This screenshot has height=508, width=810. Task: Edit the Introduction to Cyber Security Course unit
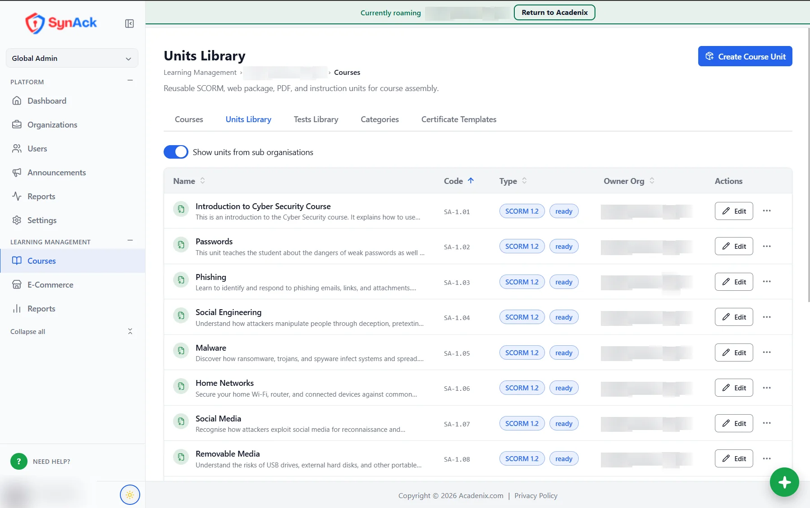pyautogui.click(x=734, y=211)
